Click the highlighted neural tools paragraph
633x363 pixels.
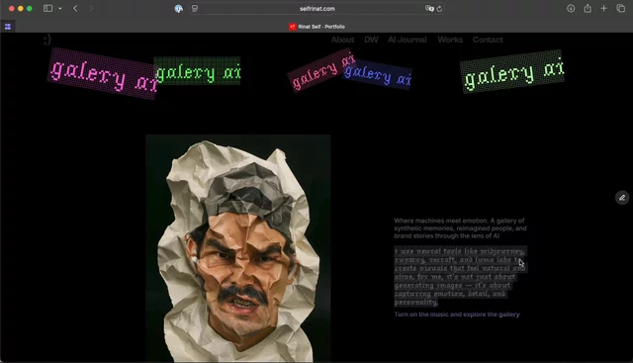pos(460,277)
